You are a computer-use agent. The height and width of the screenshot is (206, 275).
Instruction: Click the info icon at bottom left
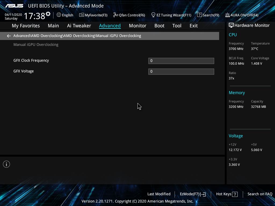pyautogui.click(x=6, y=164)
